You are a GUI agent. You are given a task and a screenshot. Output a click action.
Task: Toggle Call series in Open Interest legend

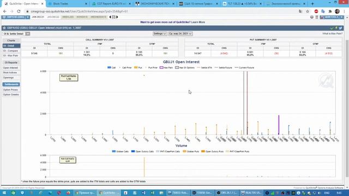(x=111, y=68)
